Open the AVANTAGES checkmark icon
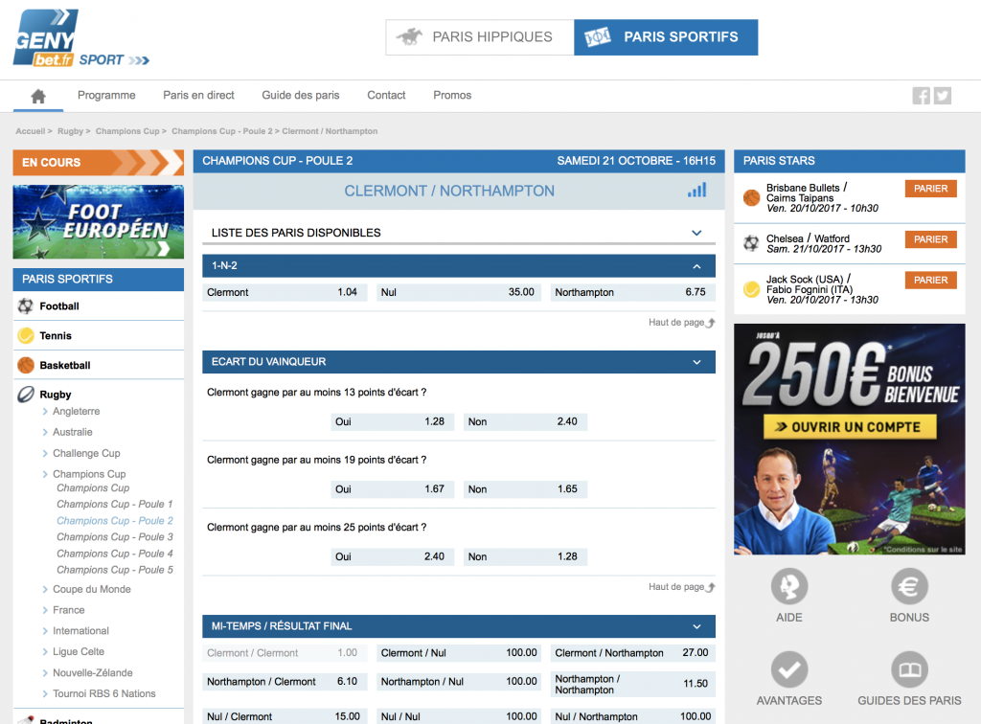 [x=789, y=669]
